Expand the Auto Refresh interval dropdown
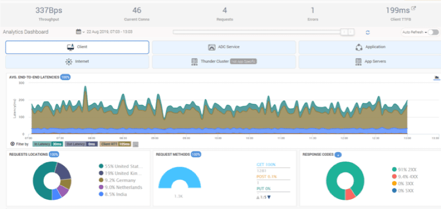Viewport: 441px width, 209px height. pos(415,33)
